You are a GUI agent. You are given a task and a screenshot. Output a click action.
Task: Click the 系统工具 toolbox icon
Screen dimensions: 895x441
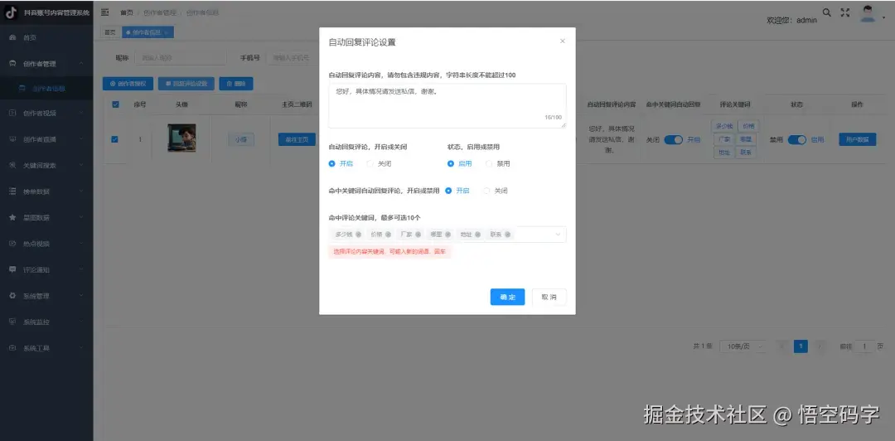[12, 348]
